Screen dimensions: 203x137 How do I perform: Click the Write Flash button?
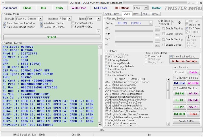click(x=79, y=8)
